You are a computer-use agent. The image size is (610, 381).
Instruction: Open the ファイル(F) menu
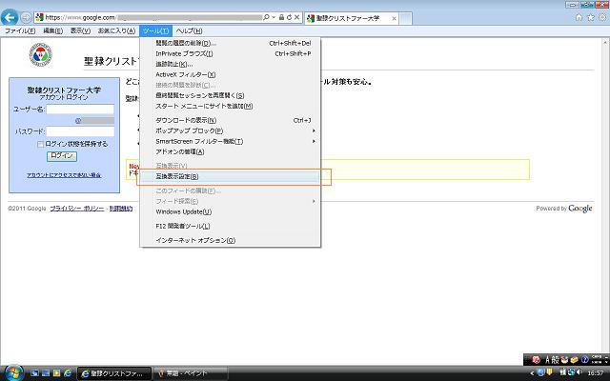pos(20,30)
